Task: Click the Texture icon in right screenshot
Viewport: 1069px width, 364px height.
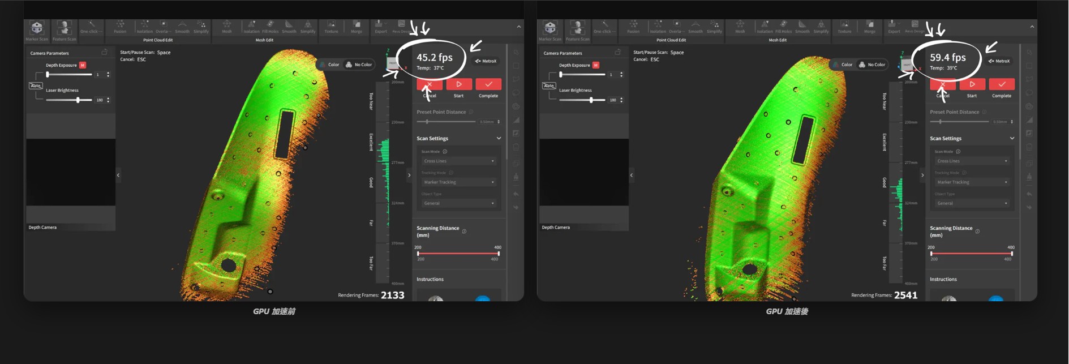Action: [x=844, y=27]
